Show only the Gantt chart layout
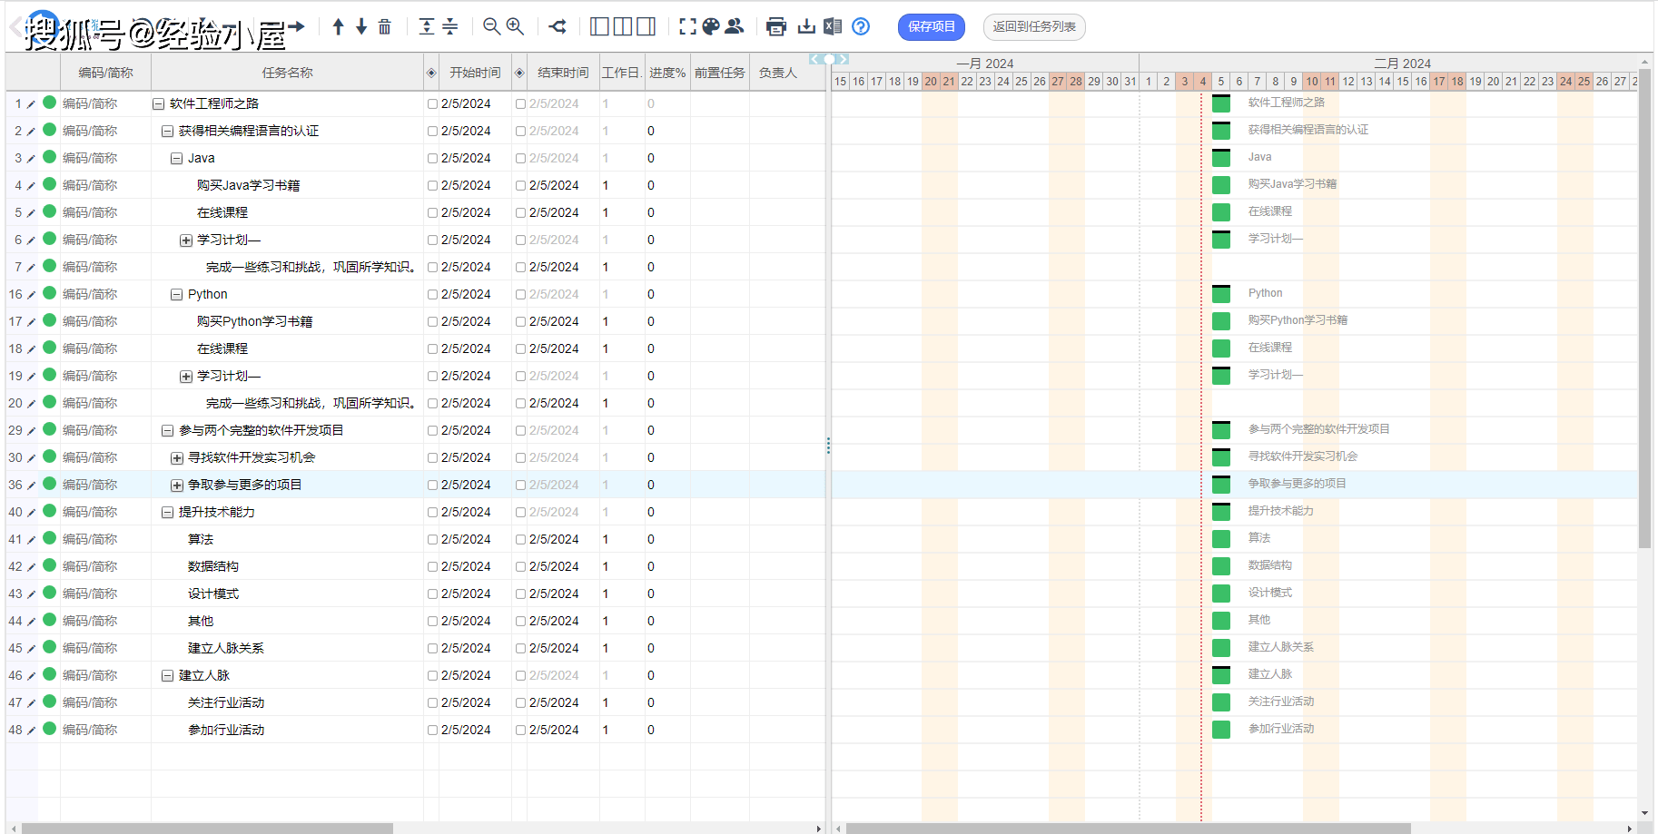This screenshot has height=834, width=1658. [x=646, y=26]
